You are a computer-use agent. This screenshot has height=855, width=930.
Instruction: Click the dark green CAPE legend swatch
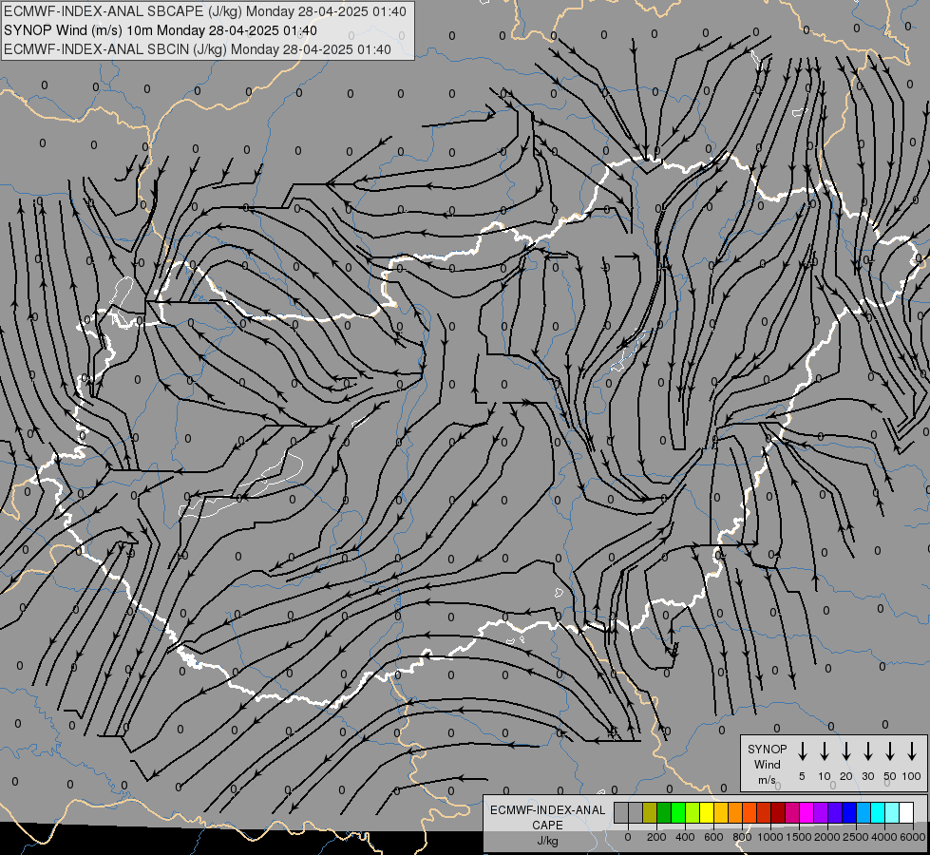[664, 812]
